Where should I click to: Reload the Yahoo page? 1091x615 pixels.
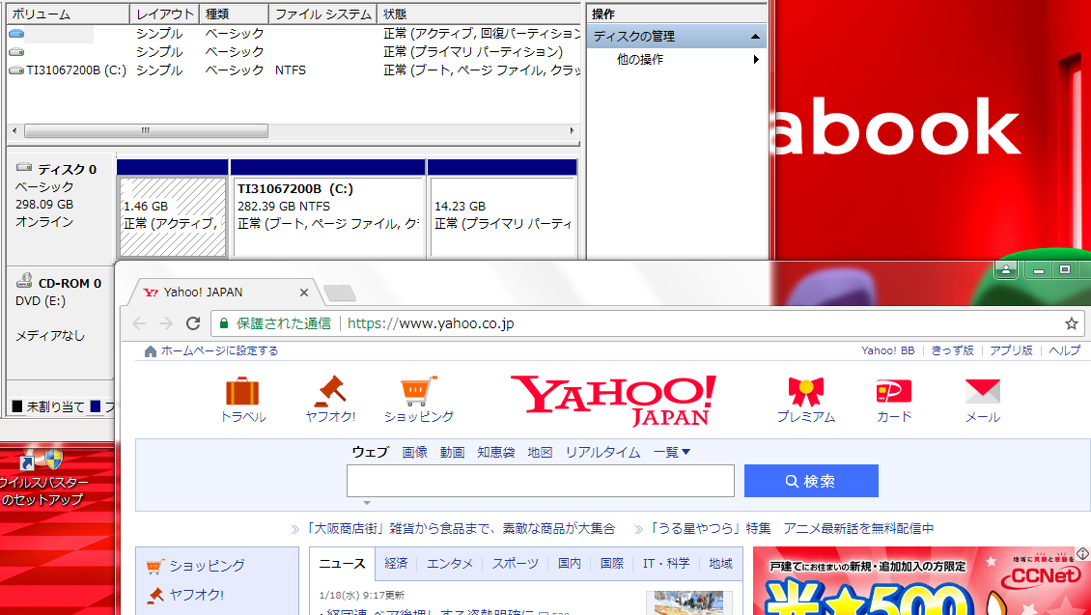tap(193, 323)
